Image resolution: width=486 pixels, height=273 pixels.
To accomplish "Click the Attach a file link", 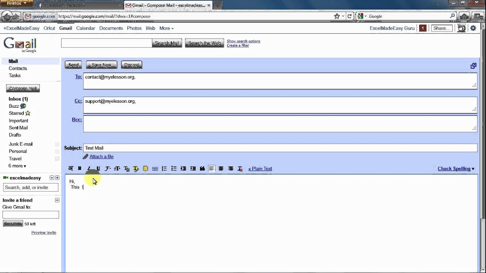I will coord(101,157).
